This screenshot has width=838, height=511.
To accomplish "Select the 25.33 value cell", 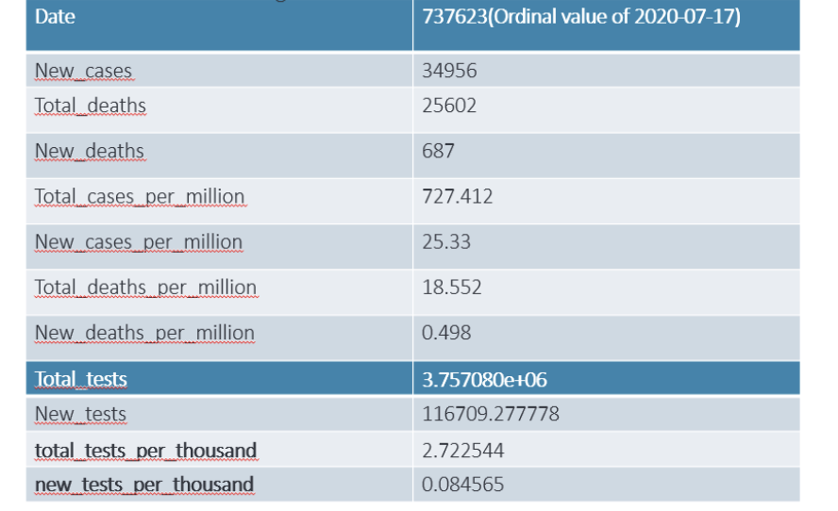I will click(445, 241).
